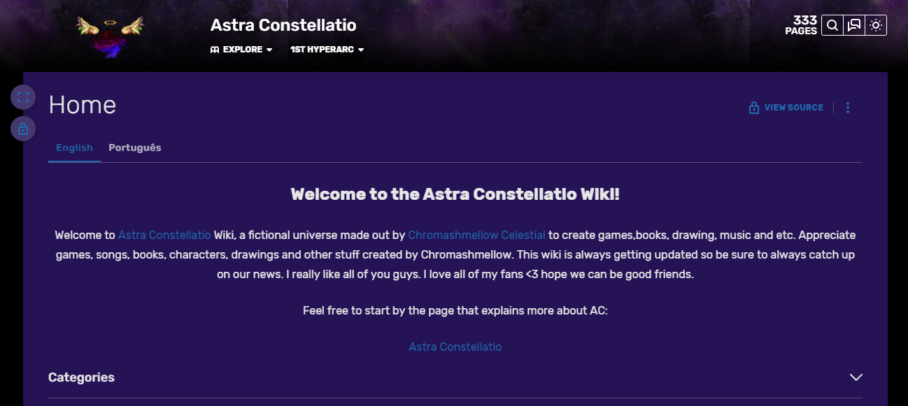Switch to the Português tab
908x406 pixels.
[x=135, y=147]
